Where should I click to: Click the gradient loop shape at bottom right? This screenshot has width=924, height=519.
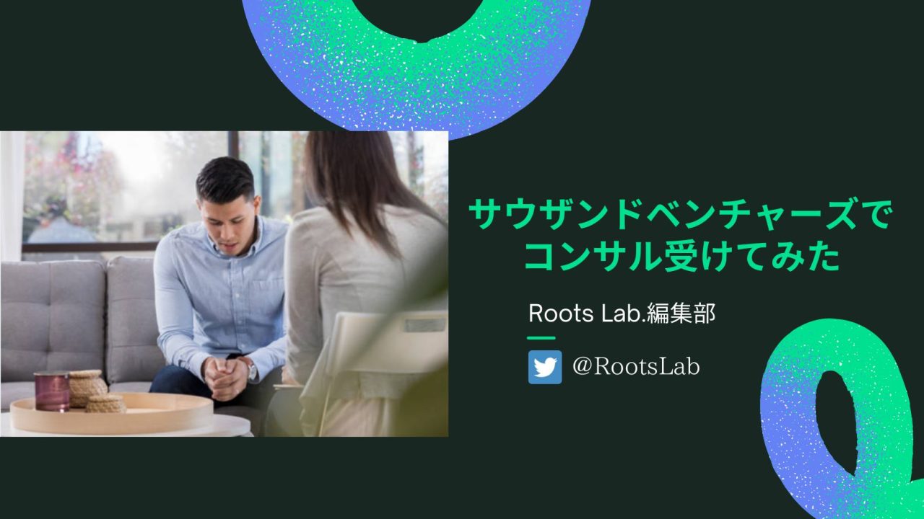(x=842, y=418)
